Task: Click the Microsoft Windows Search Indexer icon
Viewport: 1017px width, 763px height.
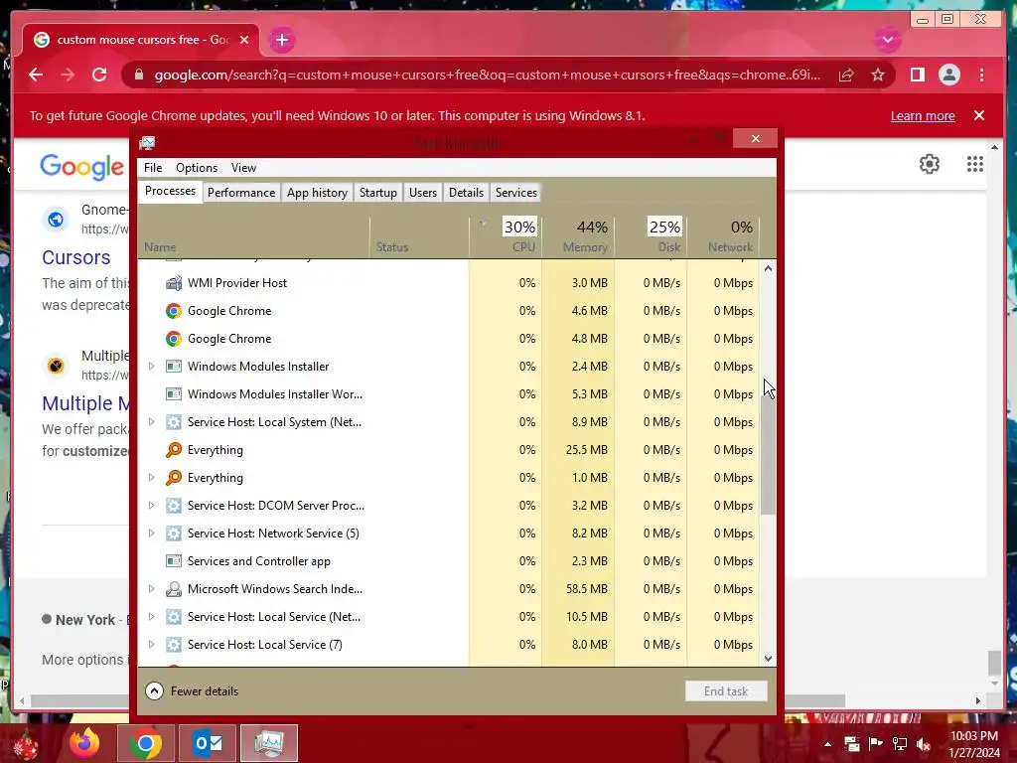Action: click(173, 589)
